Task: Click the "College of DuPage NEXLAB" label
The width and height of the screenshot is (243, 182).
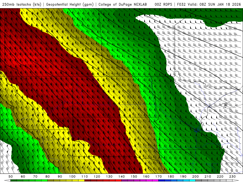Action: [x=122, y=4]
